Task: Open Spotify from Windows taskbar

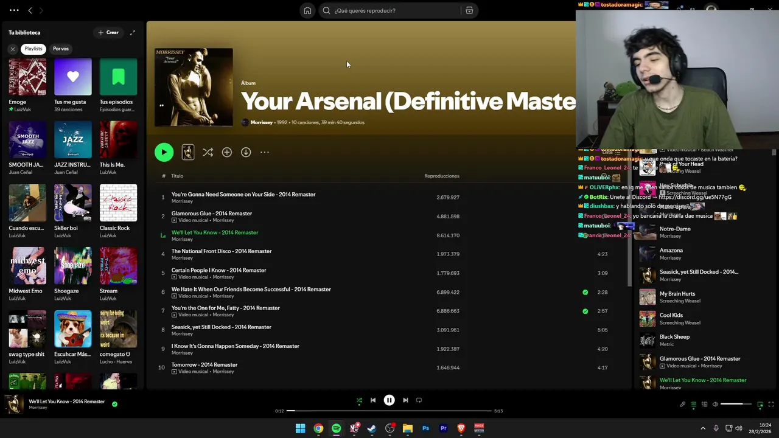Action: (x=336, y=428)
